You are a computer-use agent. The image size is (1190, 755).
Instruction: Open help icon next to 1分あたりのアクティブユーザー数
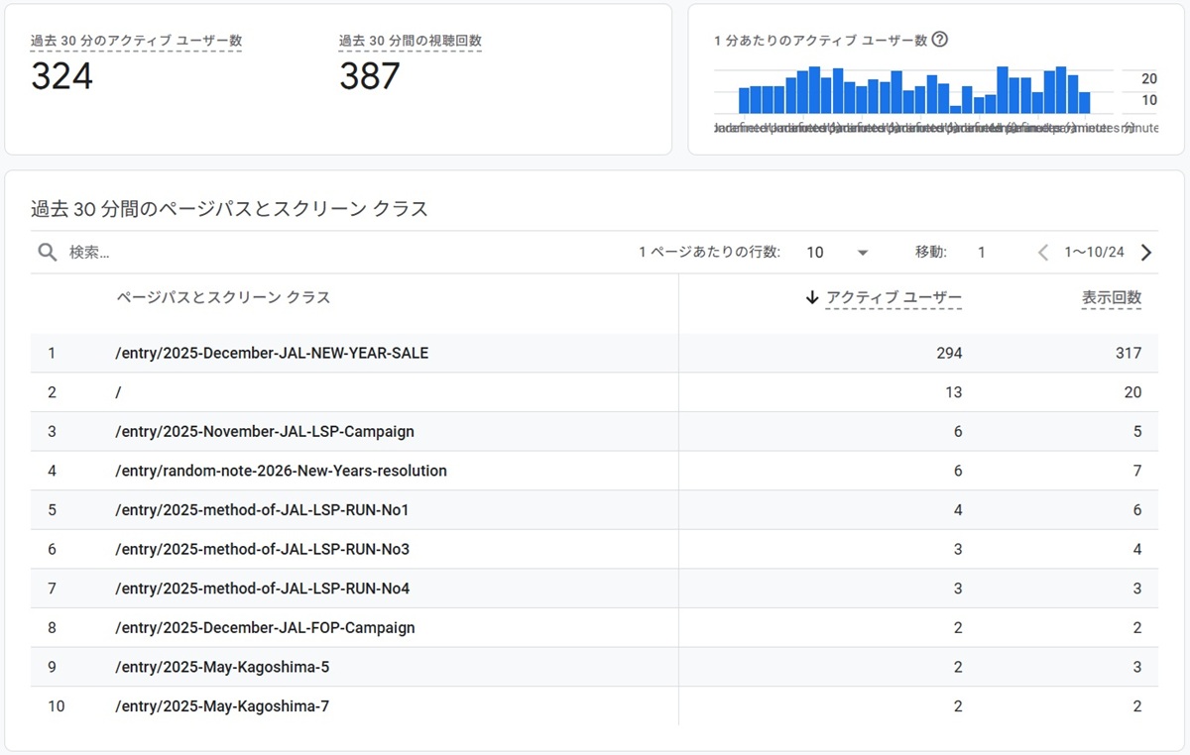point(940,40)
